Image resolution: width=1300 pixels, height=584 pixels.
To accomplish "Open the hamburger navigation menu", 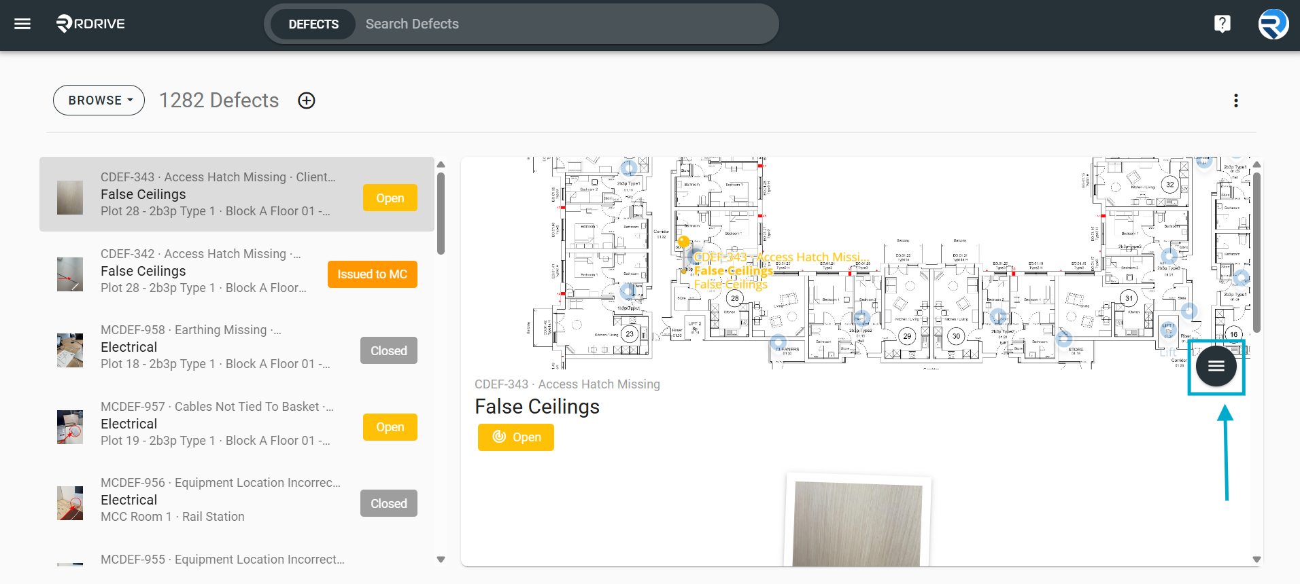I will [x=22, y=24].
